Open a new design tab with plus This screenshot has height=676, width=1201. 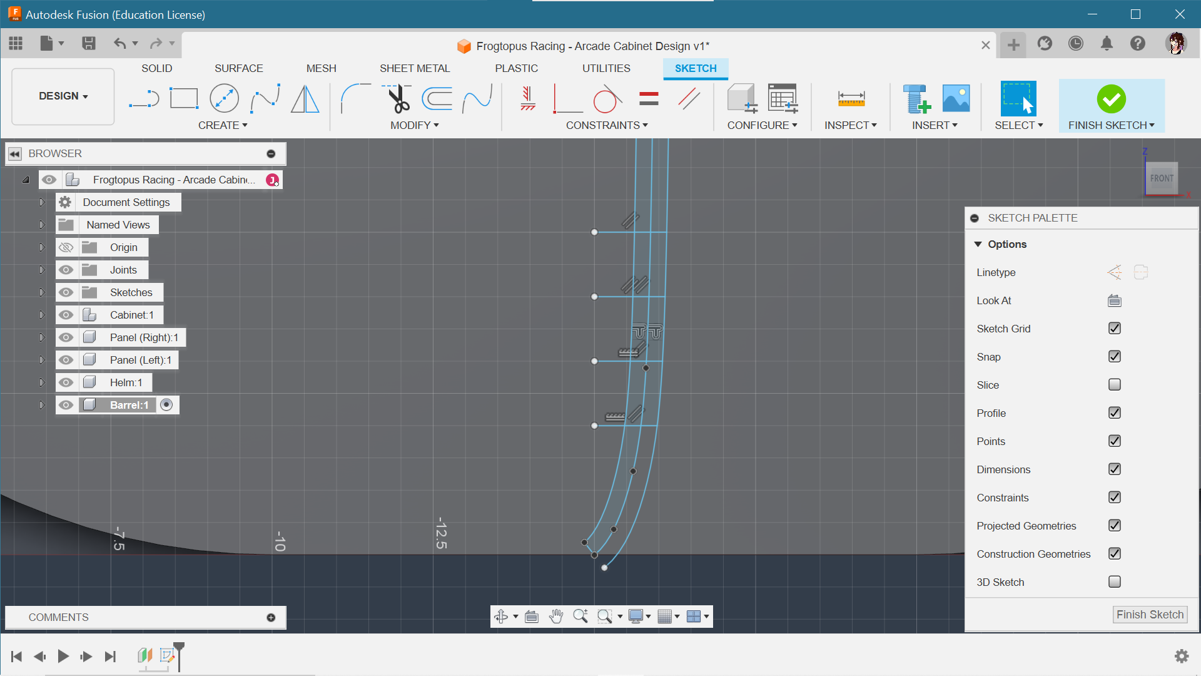[1013, 44]
